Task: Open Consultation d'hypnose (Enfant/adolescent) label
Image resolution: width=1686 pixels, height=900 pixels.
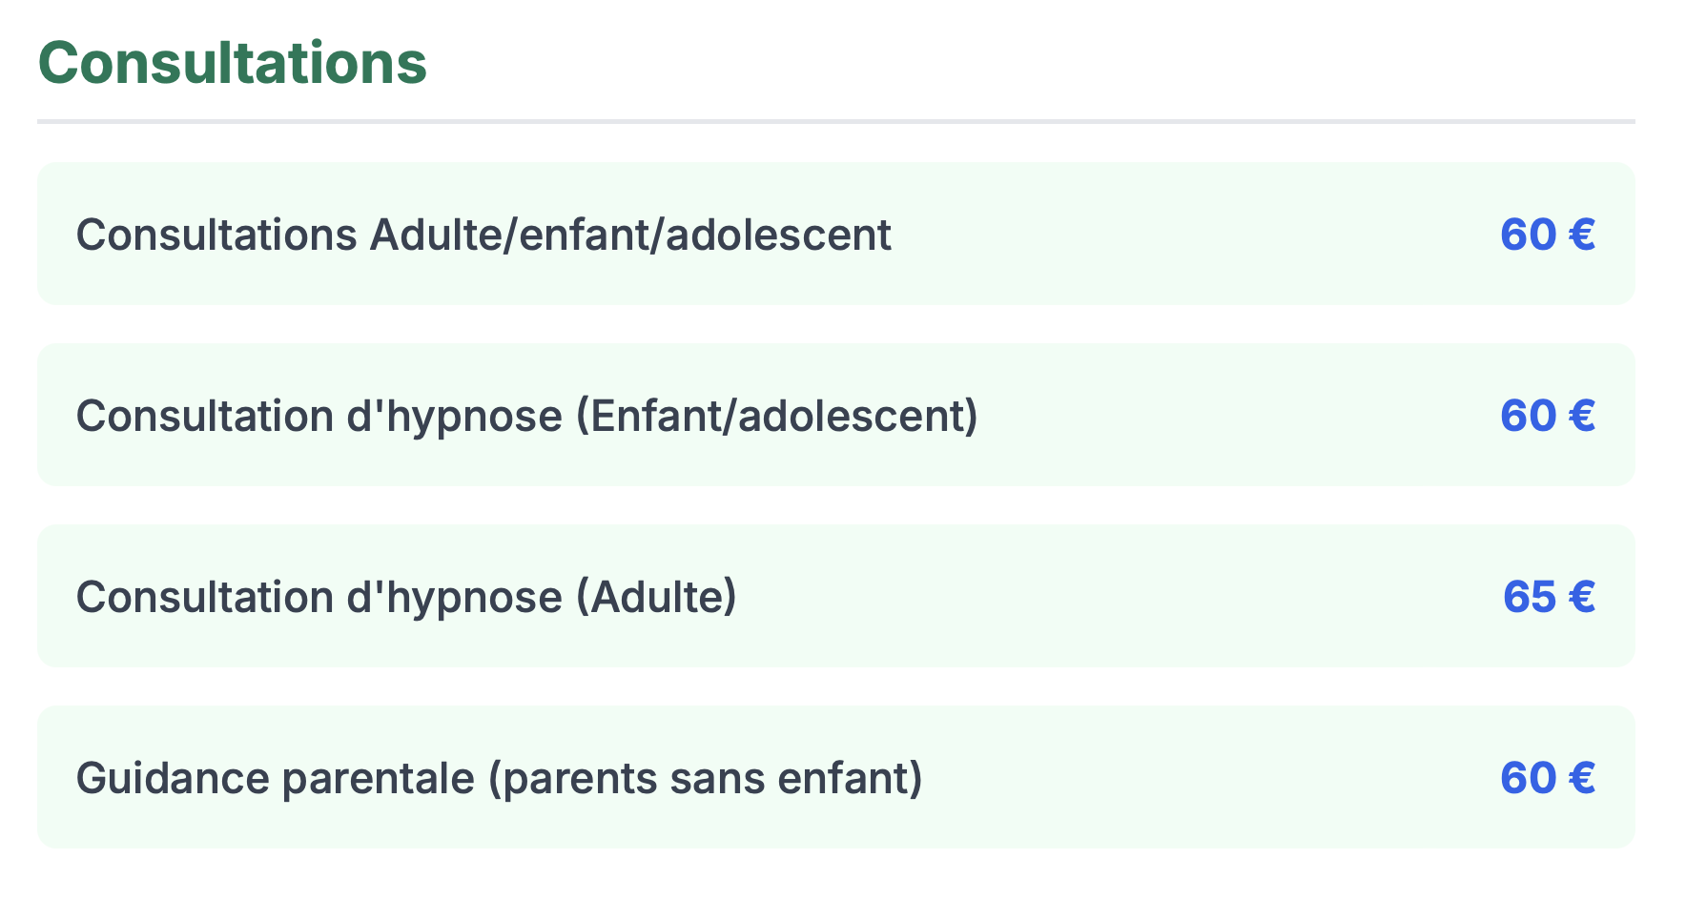Action: (x=526, y=416)
